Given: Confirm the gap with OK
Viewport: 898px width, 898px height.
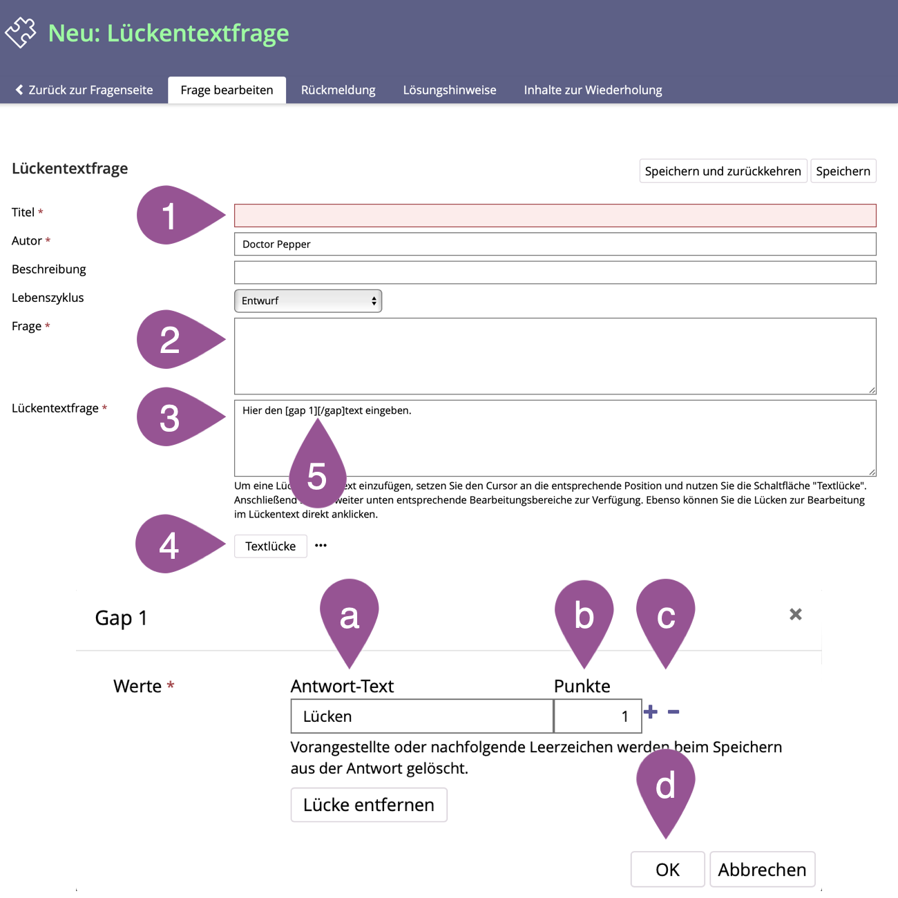Looking at the screenshot, I should click(x=667, y=869).
